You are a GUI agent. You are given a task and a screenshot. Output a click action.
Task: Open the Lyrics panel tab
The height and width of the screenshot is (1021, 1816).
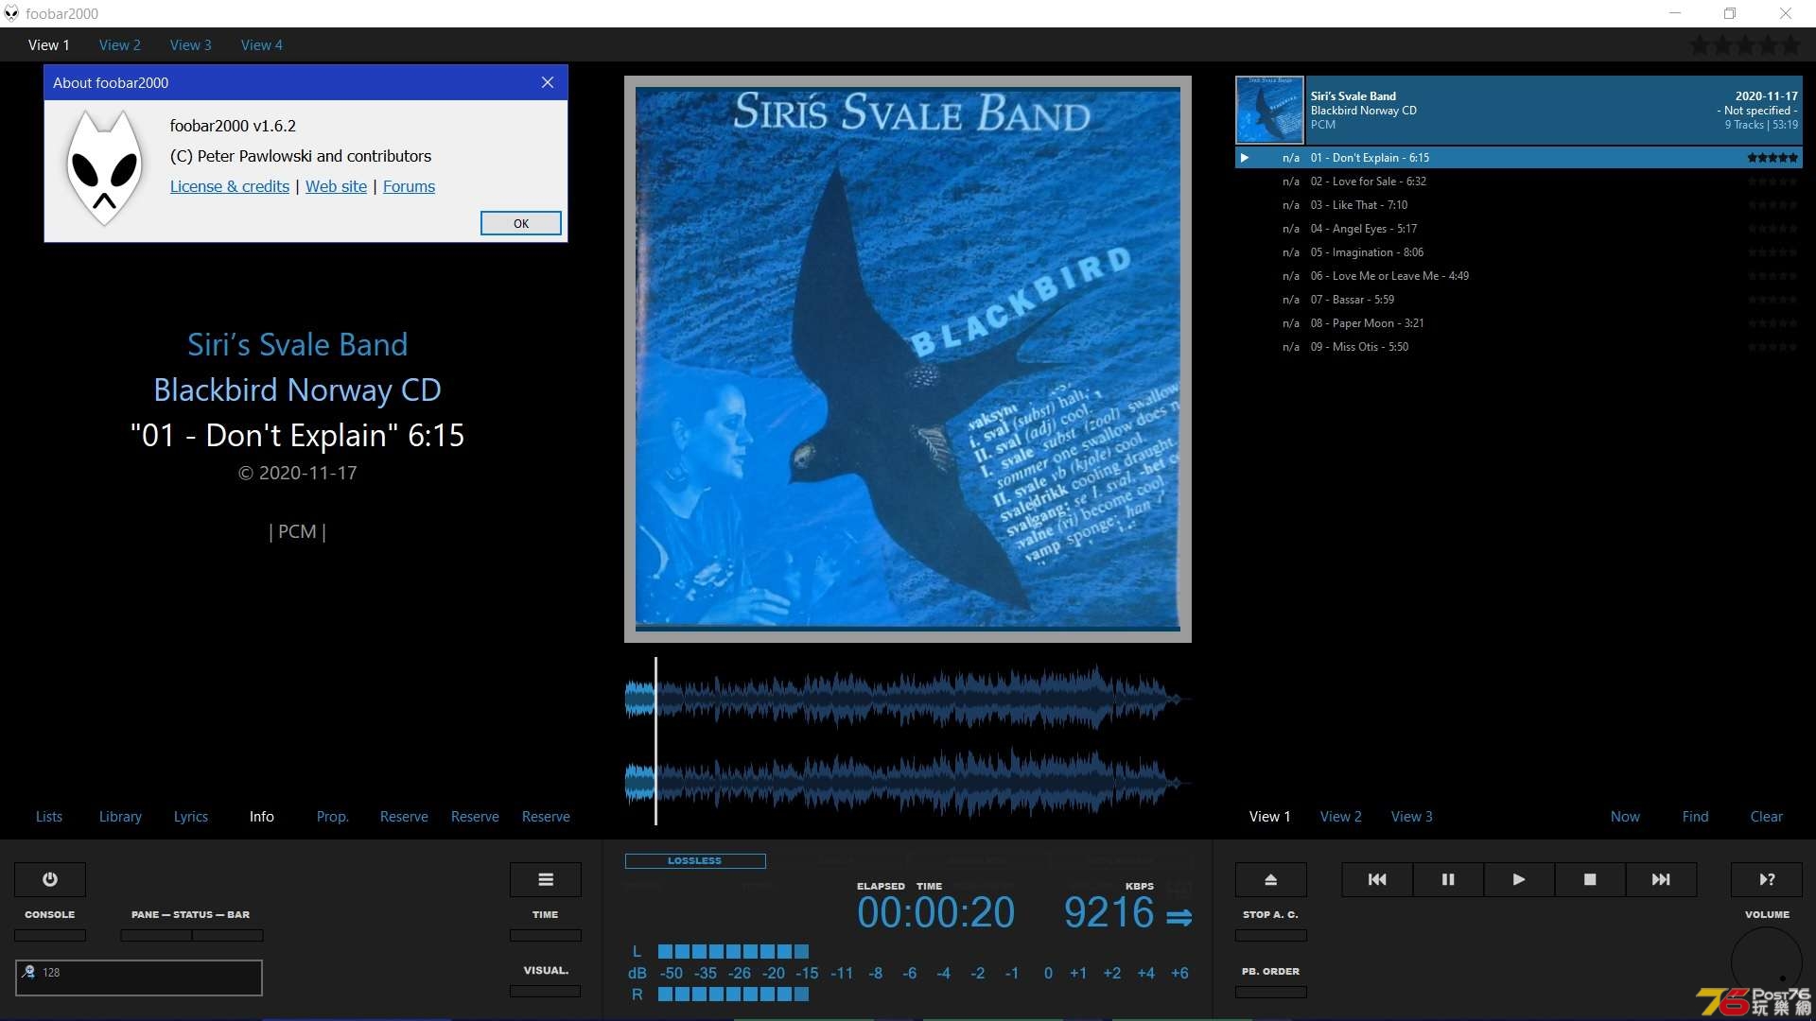tap(191, 816)
